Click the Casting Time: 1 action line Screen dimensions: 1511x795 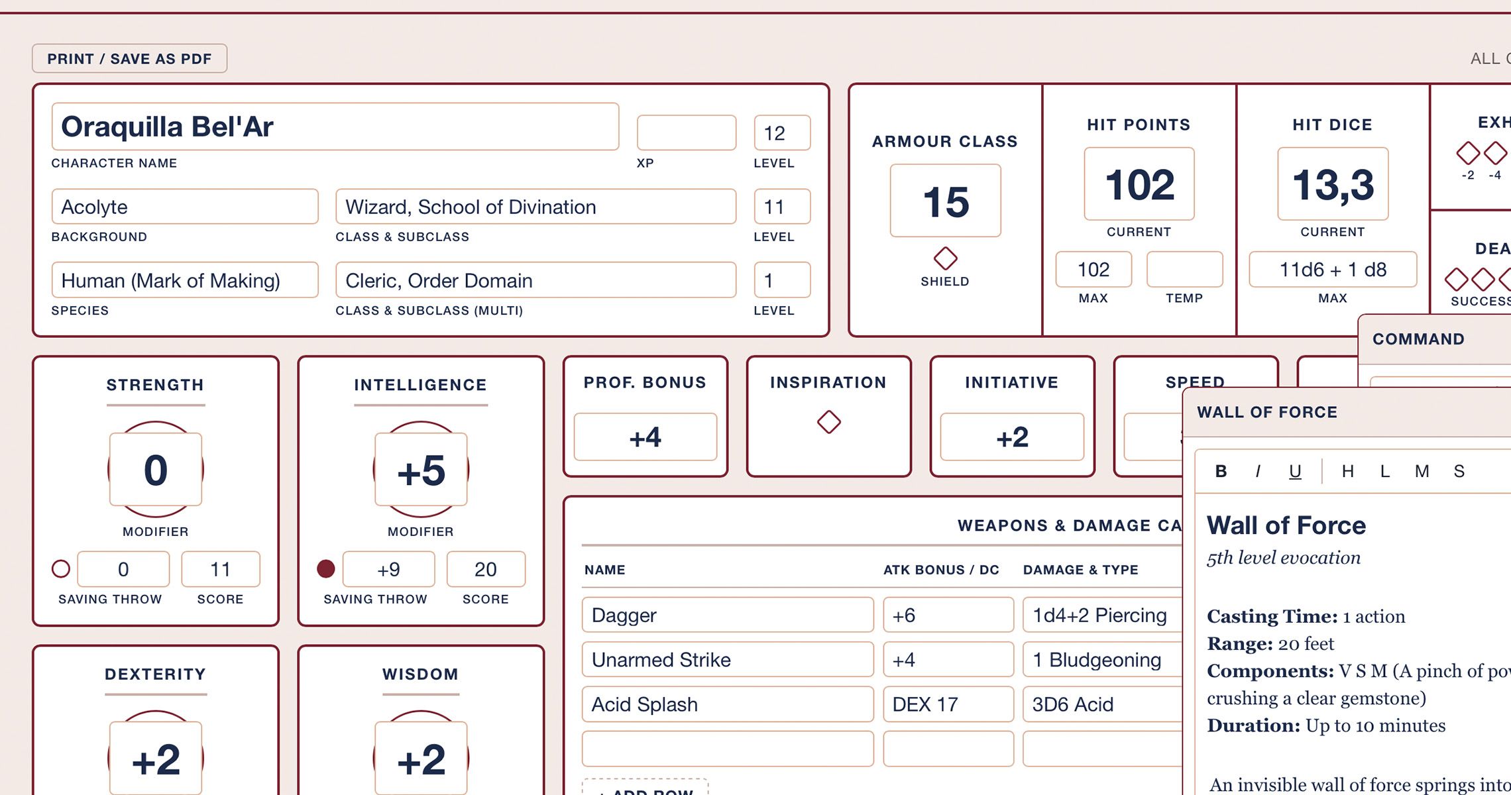pyautogui.click(x=1306, y=616)
